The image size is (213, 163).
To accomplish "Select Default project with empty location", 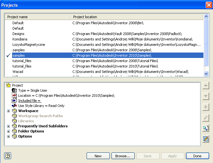I will [x=104, y=28].
